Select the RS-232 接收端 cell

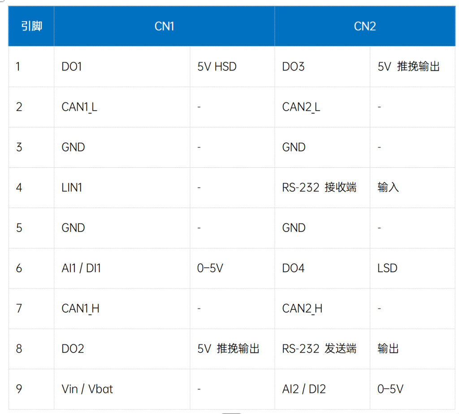pos(319,187)
